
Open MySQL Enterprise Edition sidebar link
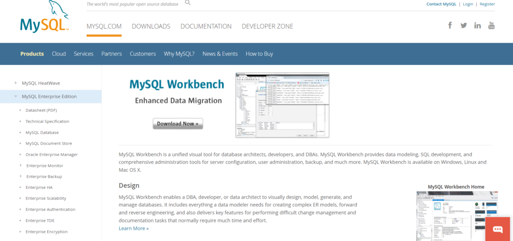tap(49, 97)
